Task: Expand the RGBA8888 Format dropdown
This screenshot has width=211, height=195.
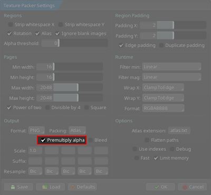Action: pos(164,108)
